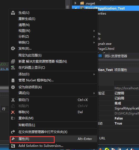Open the 分析(Z) submenu
This screenshot has height=150, width=139.
point(53,37)
